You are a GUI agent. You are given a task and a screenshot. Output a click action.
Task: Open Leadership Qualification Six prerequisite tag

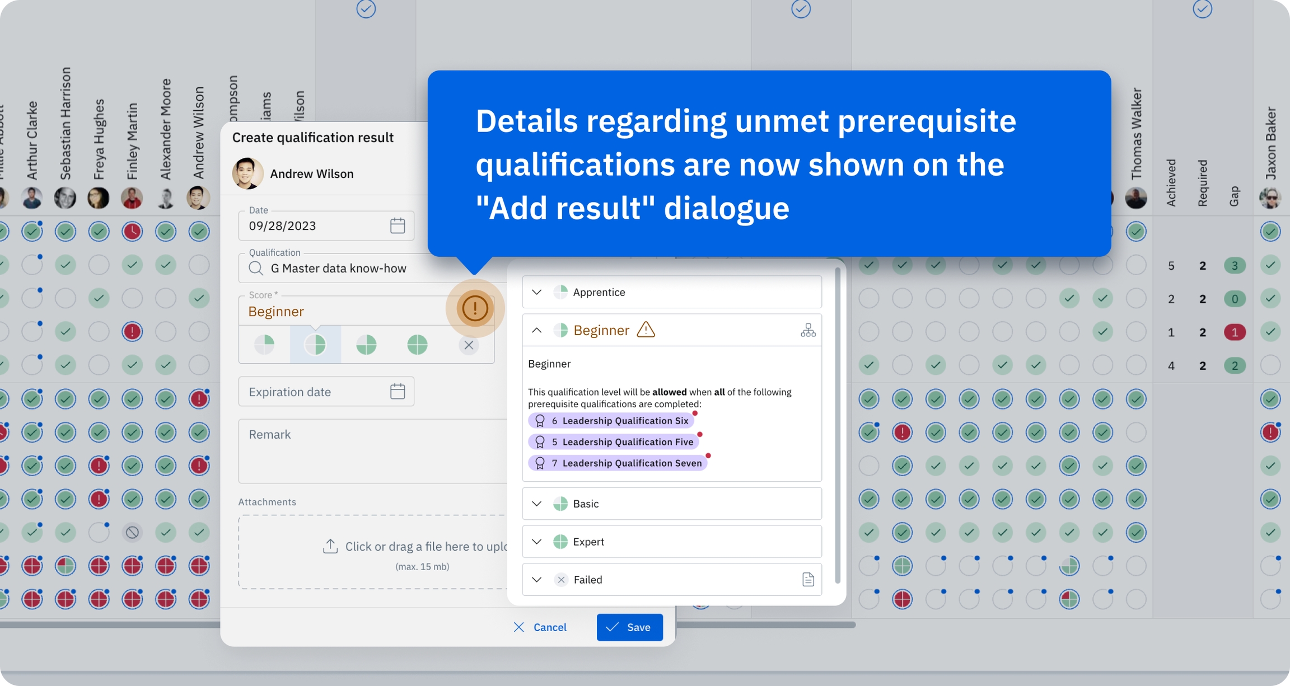[x=611, y=421]
